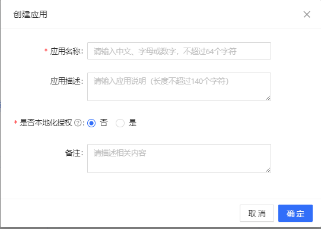The height and width of the screenshot is (229, 321).
Task: Select the 否 radio button
Action: click(x=91, y=123)
